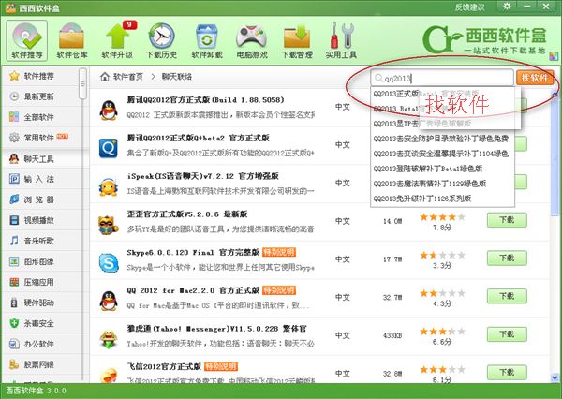The image size is (562, 399).
Task: Open 实用工具 tools icon
Action: (x=341, y=40)
